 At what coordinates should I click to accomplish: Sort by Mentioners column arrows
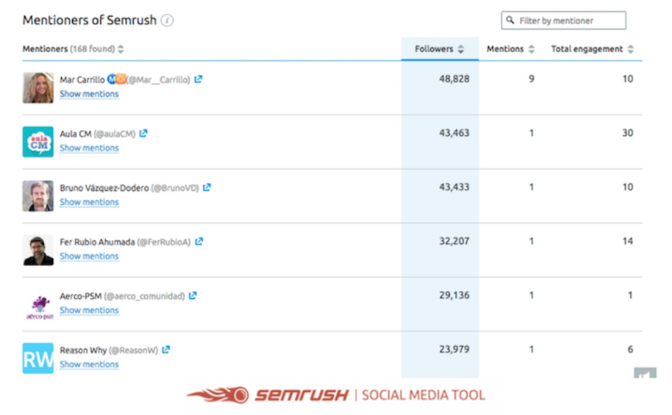(x=121, y=48)
